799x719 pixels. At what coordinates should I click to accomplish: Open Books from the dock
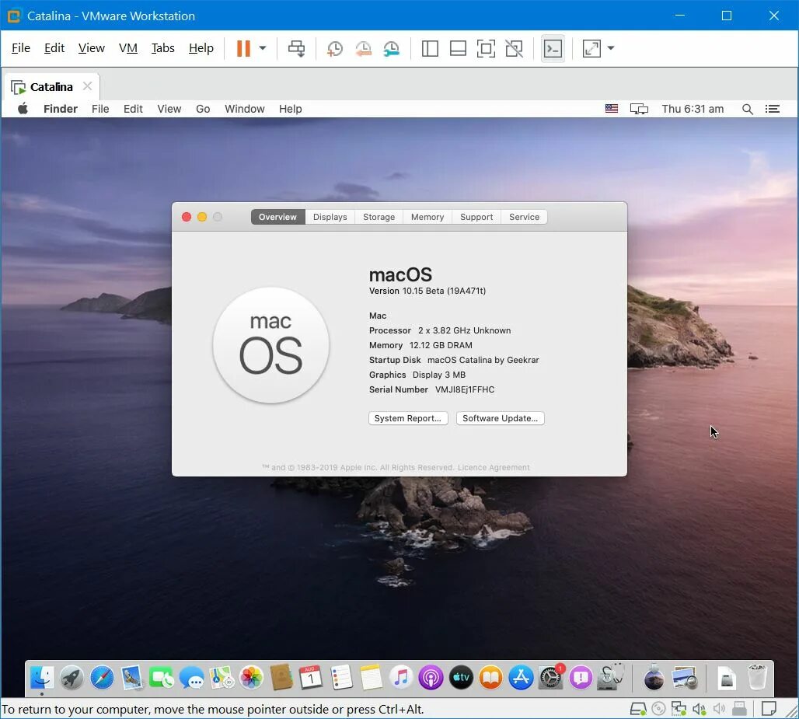490,678
